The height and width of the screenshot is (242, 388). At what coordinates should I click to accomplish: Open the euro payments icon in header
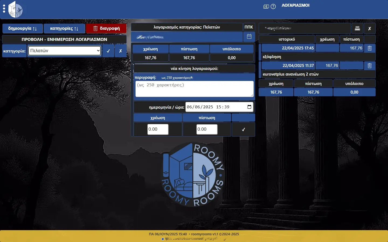pyautogui.click(x=266, y=6)
